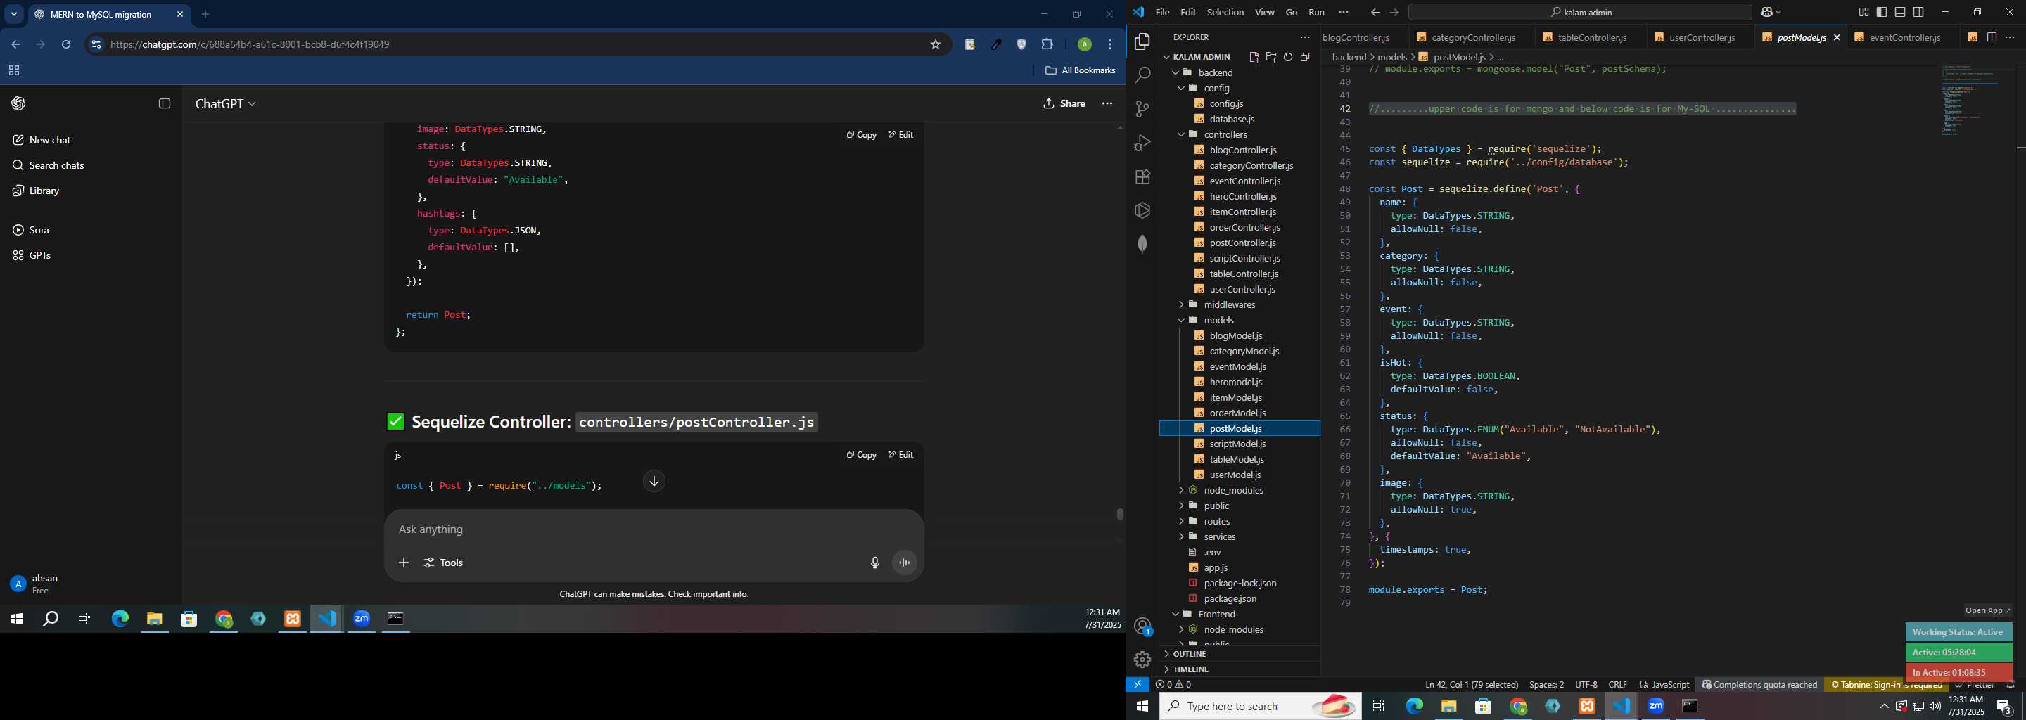Click the microphone dictate icon in ChatGPT

[x=874, y=562]
